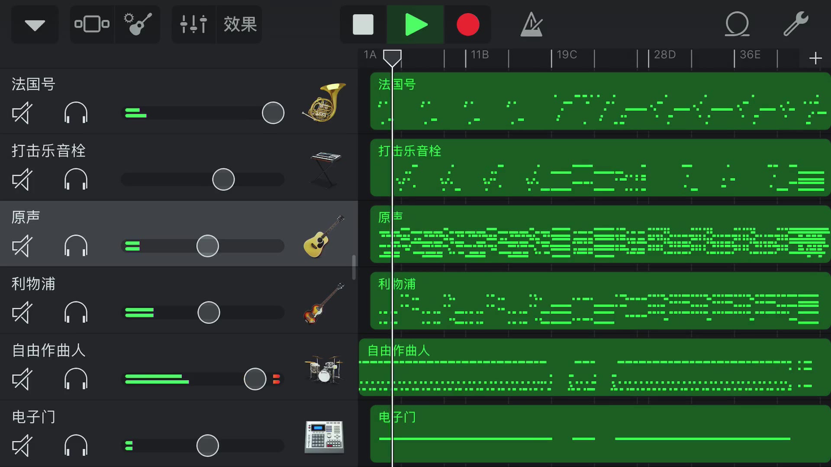
Task: Open the guitar instrument browser icon
Action: pyautogui.click(x=138, y=24)
